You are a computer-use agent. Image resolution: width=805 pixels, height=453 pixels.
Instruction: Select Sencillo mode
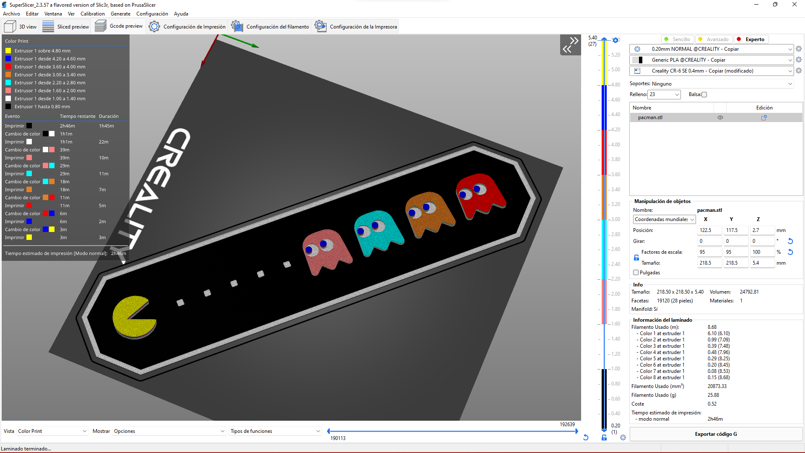677,39
